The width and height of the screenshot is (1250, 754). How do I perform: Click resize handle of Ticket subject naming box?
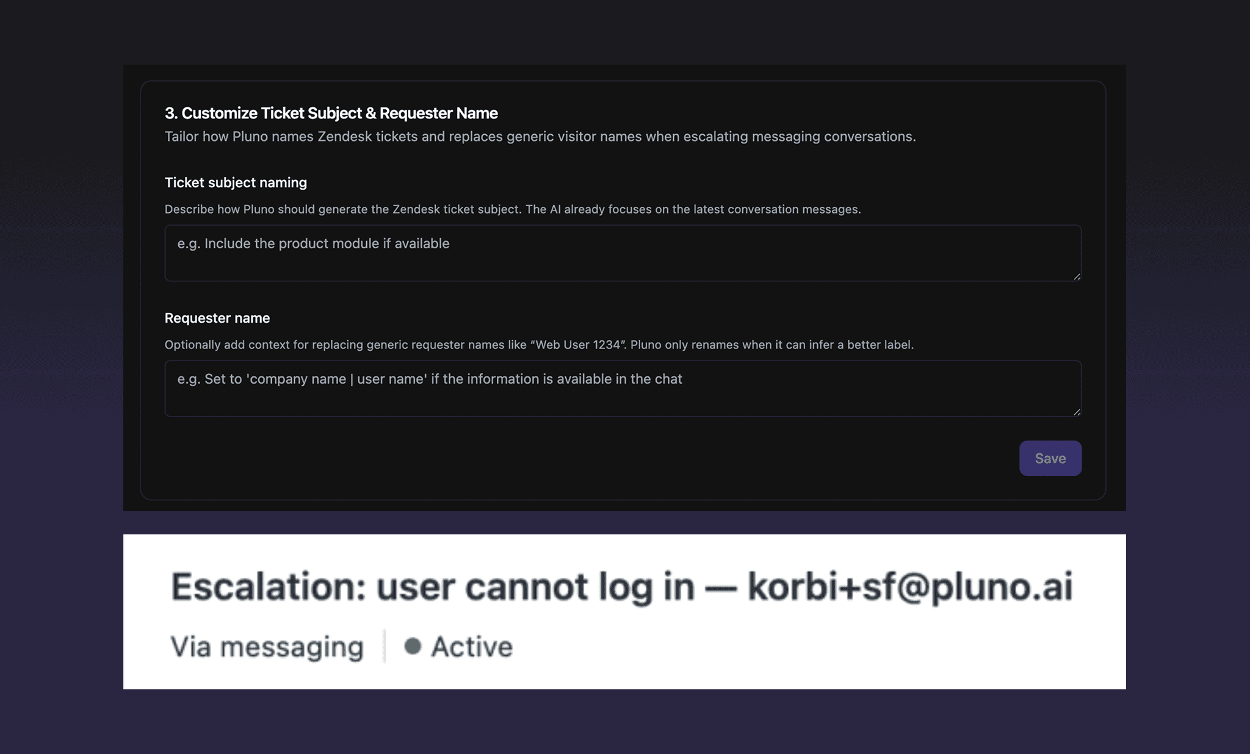pos(1077,277)
